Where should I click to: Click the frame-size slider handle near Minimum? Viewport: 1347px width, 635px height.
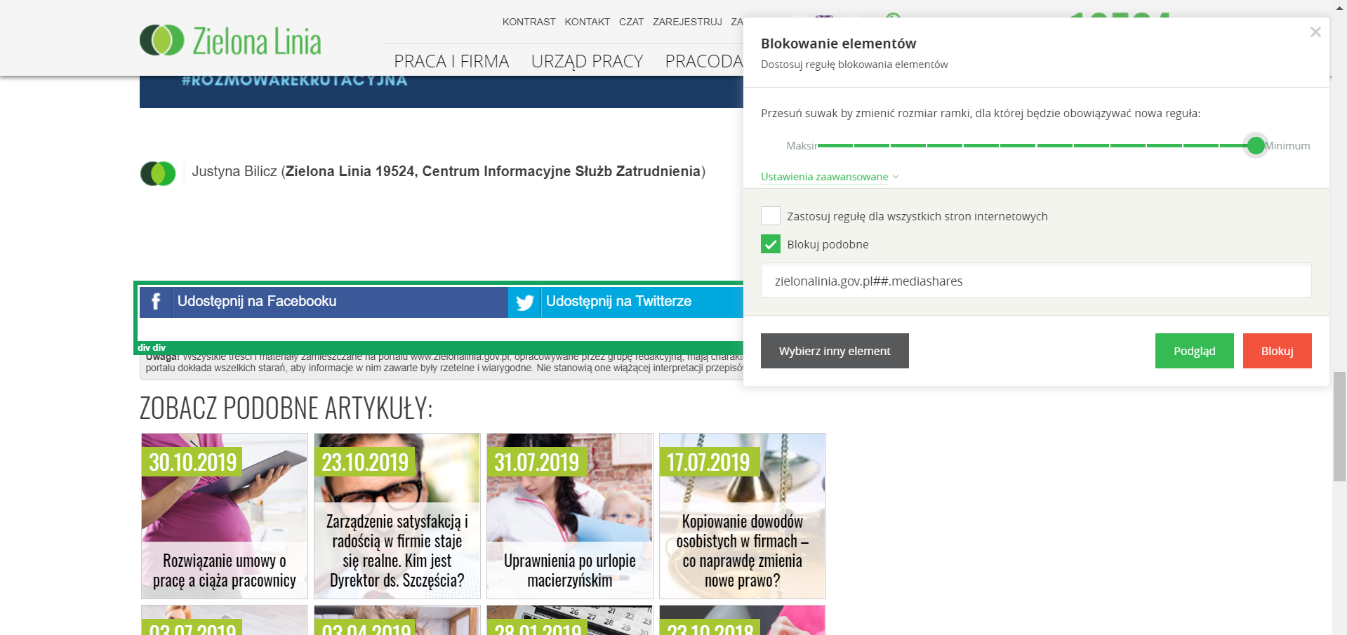(x=1255, y=146)
